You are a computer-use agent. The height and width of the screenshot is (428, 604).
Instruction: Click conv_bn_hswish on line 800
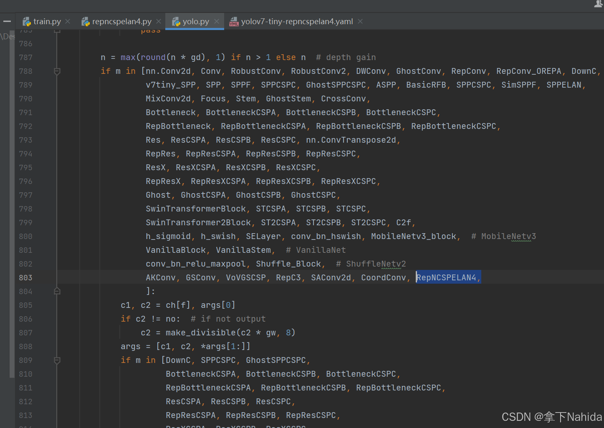pos(326,237)
